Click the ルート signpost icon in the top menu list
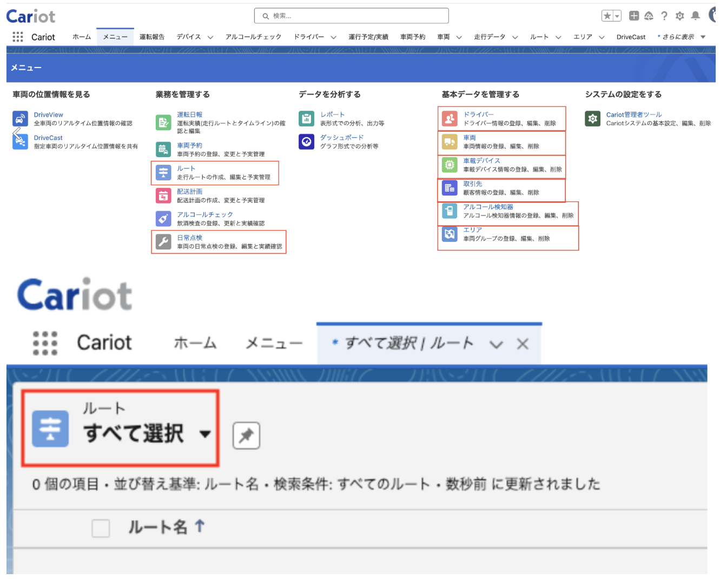The height and width of the screenshot is (579, 720). tap(163, 172)
